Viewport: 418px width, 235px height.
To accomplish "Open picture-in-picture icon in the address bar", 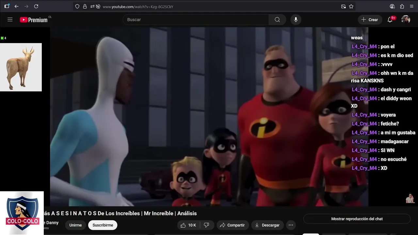I will point(344,6).
